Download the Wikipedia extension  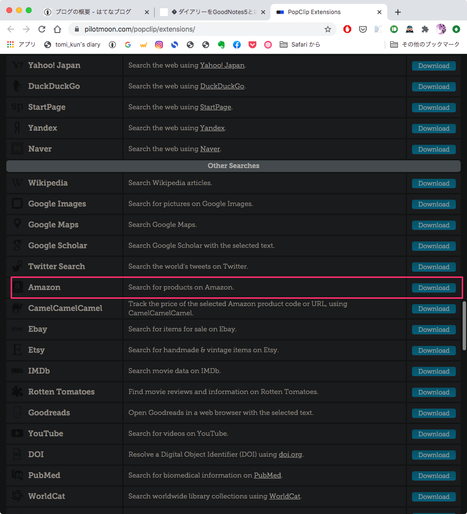click(433, 183)
